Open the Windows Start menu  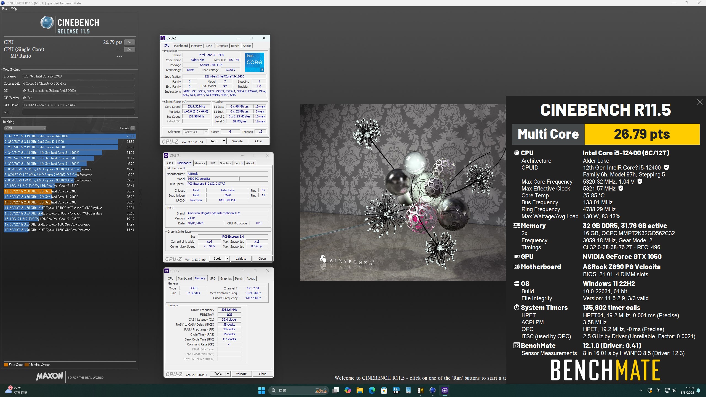tap(261, 390)
